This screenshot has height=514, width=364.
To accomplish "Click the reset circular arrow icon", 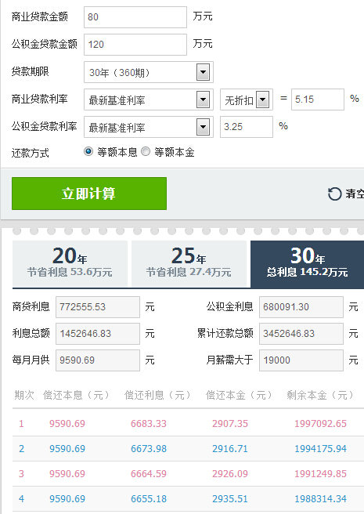I will pyautogui.click(x=334, y=194).
